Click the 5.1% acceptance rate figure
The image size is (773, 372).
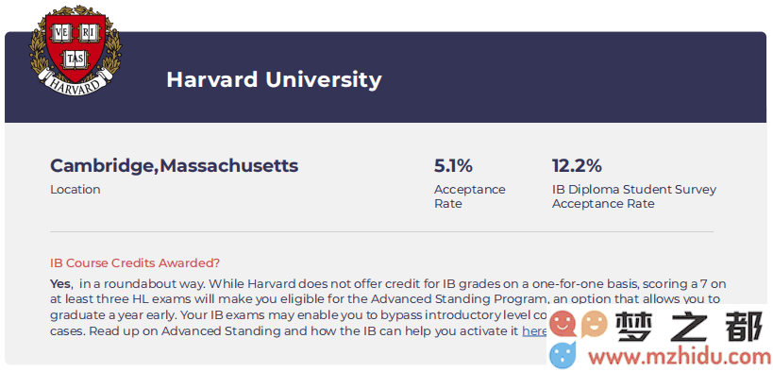tap(453, 166)
